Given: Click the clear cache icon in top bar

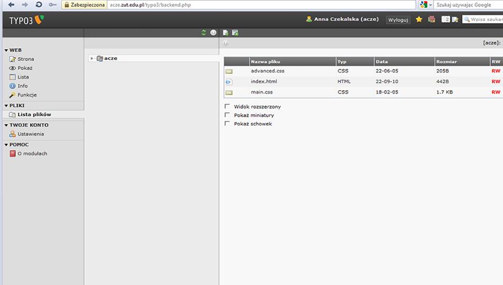Looking at the screenshot, I should click(432, 20).
